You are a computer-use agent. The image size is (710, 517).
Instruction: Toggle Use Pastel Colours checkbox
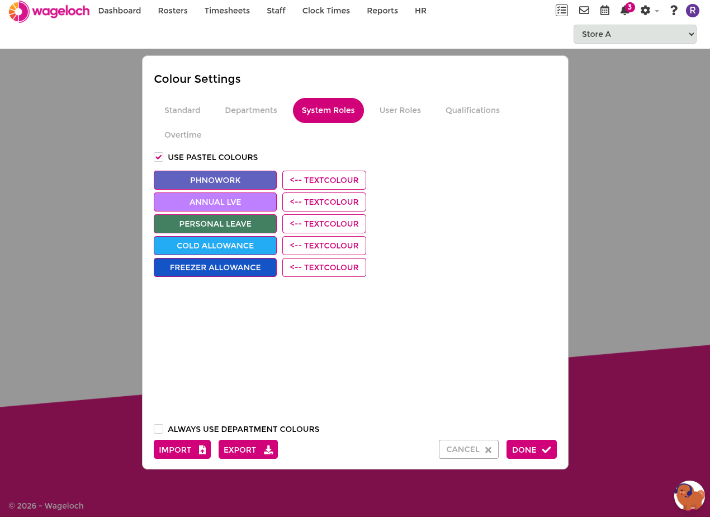tap(159, 157)
